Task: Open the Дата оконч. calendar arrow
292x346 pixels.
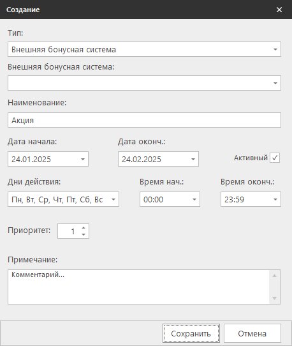Action: click(x=193, y=159)
